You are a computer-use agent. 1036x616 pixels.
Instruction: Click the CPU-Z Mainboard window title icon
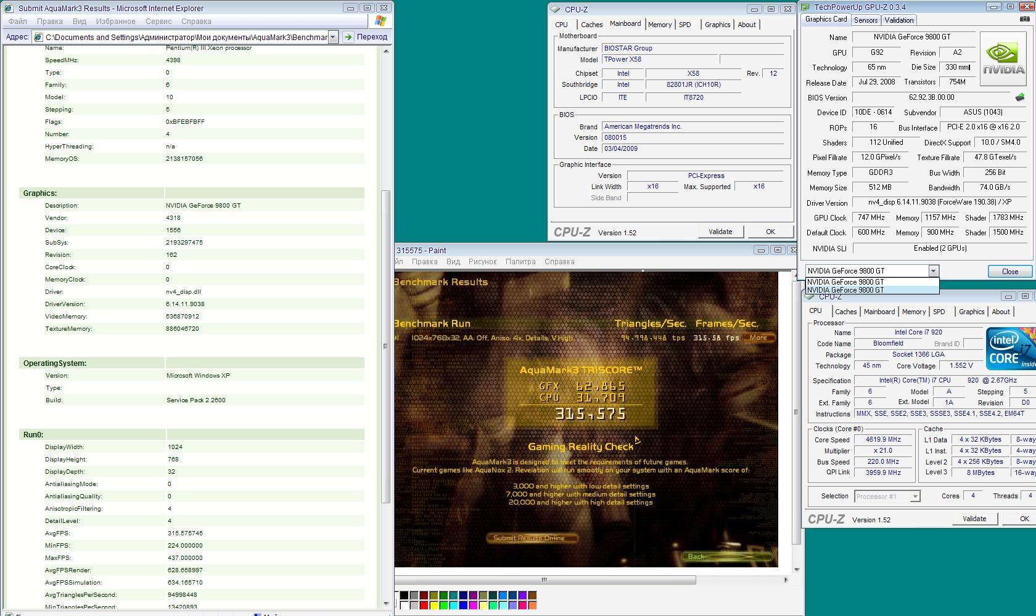click(555, 9)
